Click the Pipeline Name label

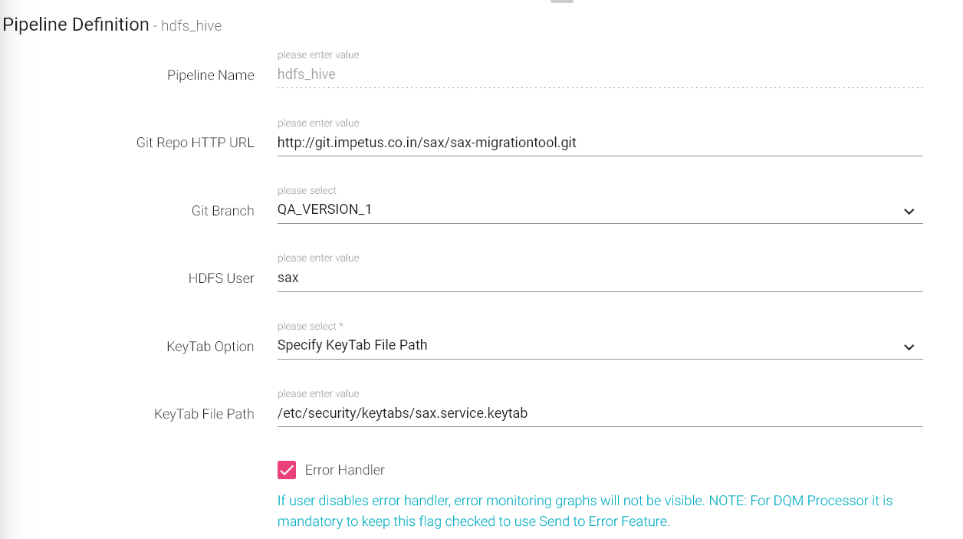pos(211,75)
